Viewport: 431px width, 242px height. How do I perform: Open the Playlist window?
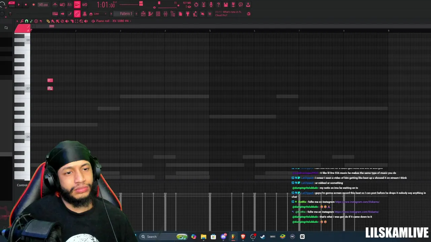point(143,14)
